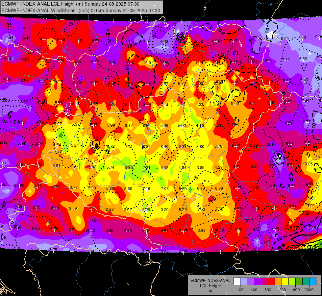Image resolution: width=322 pixels, height=296 pixels.
Task: Click the yellow legend color swatch
Action: click(285, 282)
